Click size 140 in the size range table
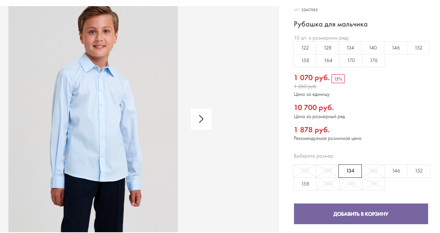The width and height of the screenshot is (440, 233). point(373,48)
